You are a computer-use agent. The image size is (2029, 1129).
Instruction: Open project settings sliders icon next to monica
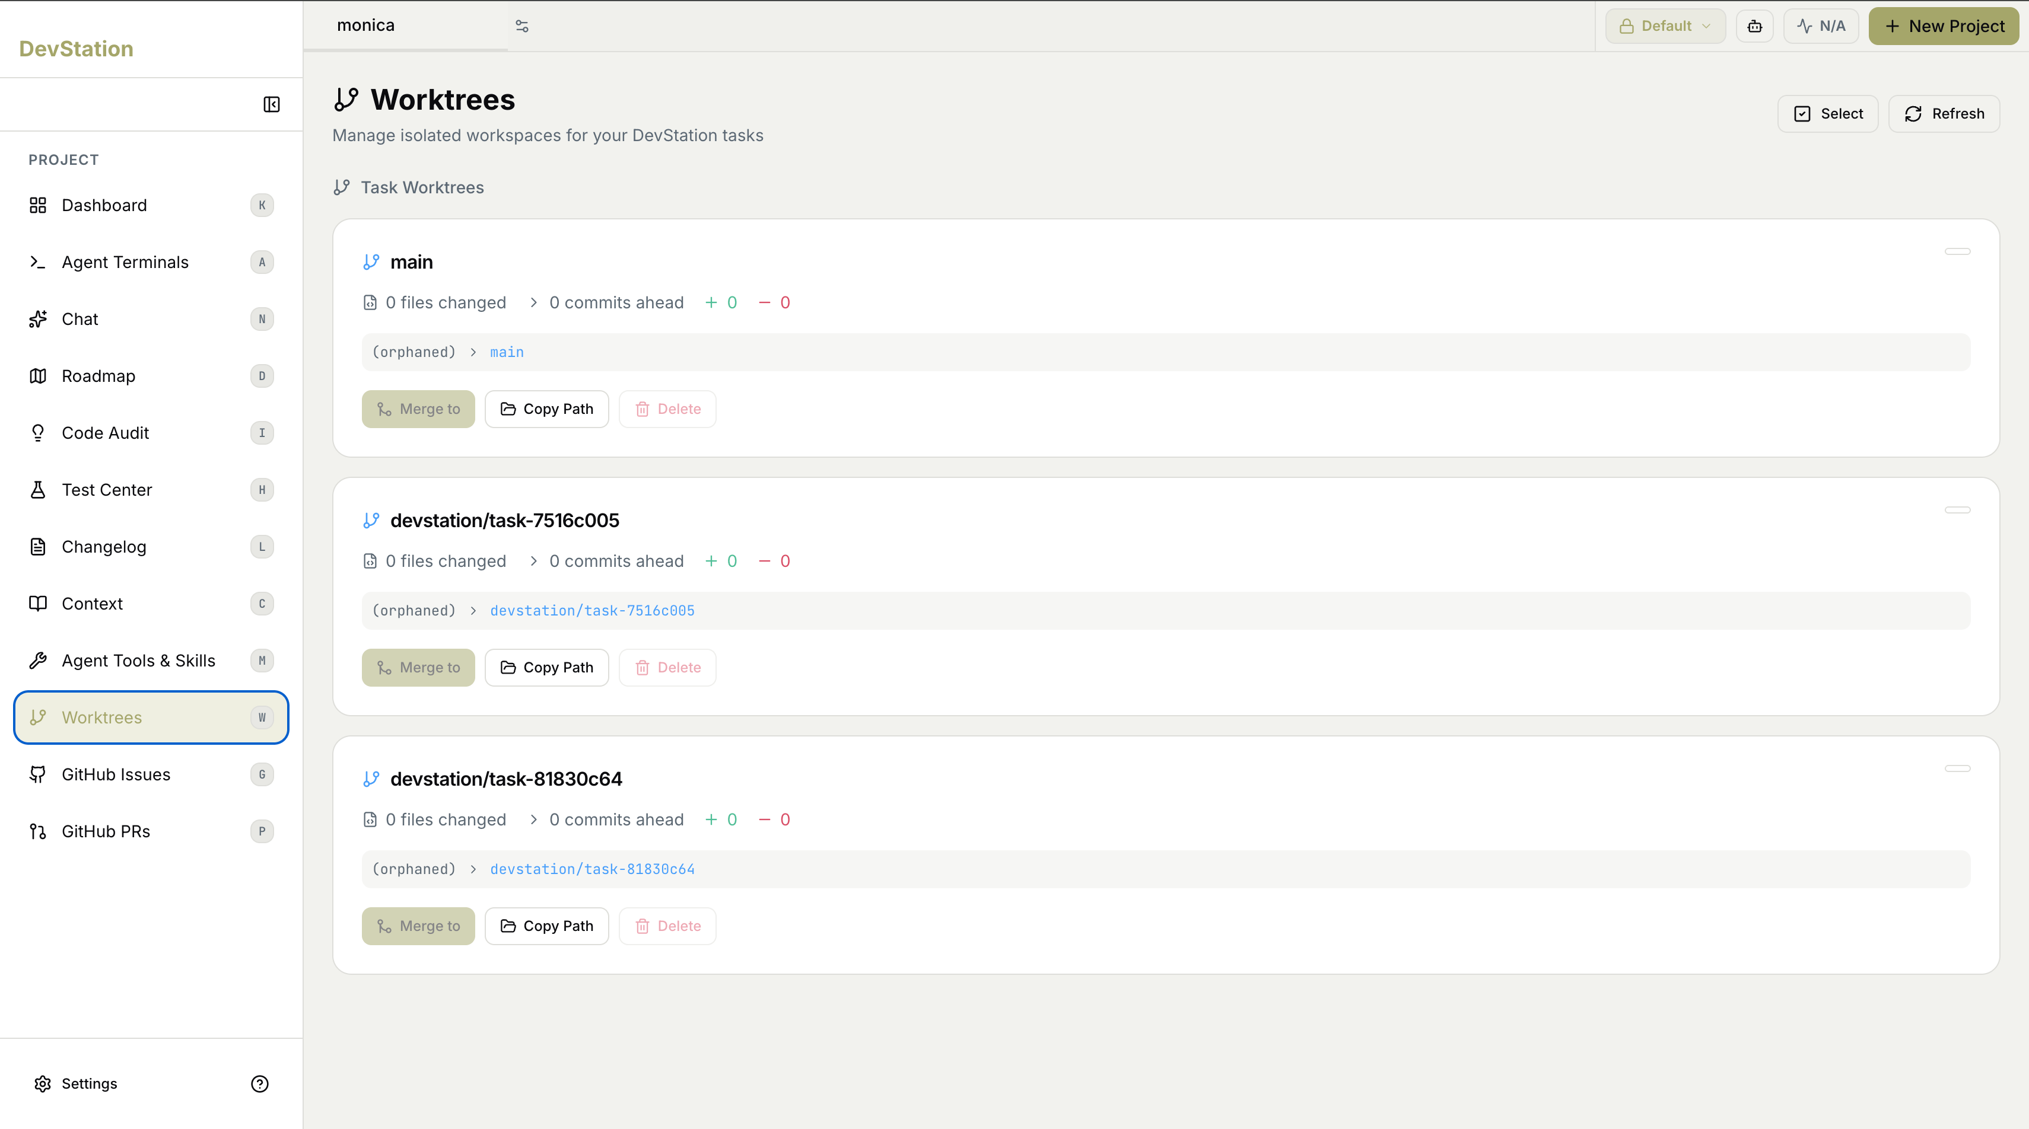tap(521, 26)
